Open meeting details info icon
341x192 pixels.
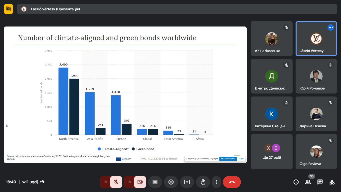[x=296, y=182]
